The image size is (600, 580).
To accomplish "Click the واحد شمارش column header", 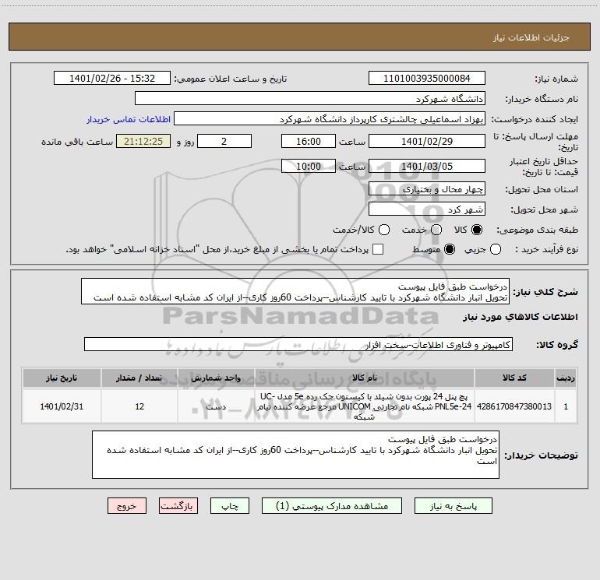I will pyautogui.click(x=216, y=378).
